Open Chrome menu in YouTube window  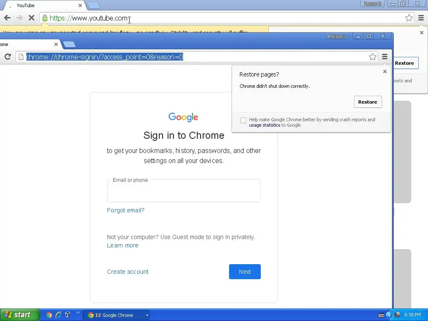[421, 18]
